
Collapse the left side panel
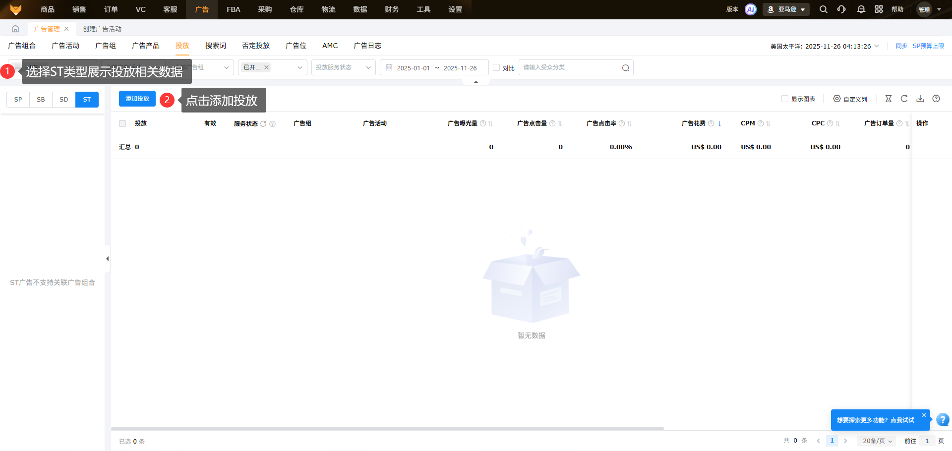click(x=107, y=259)
